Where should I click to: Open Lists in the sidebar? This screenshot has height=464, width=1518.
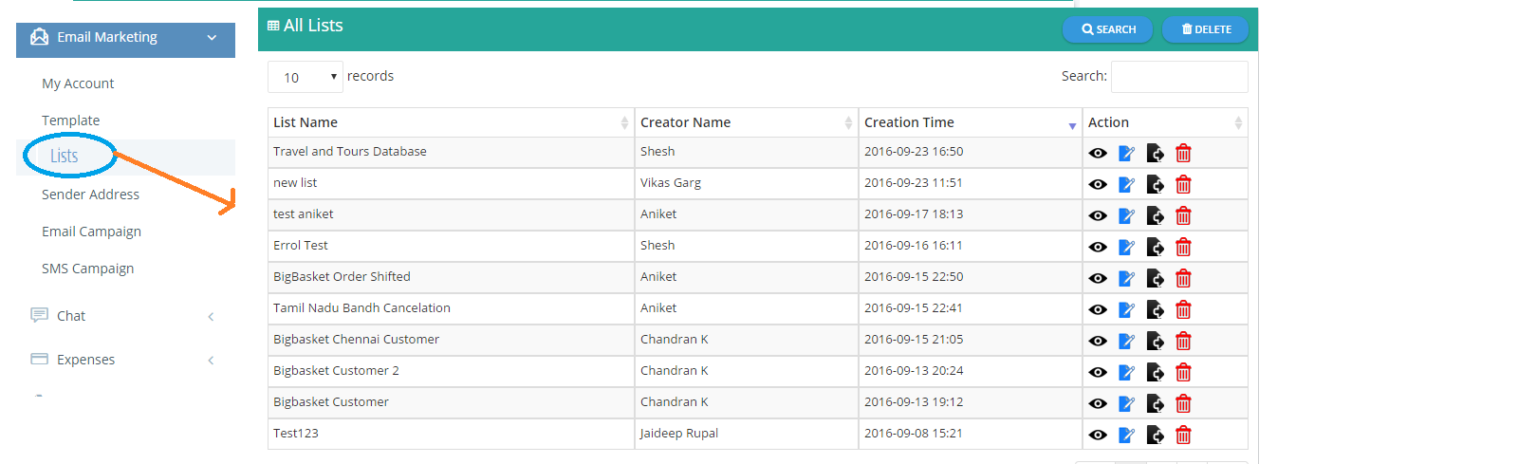65,156
